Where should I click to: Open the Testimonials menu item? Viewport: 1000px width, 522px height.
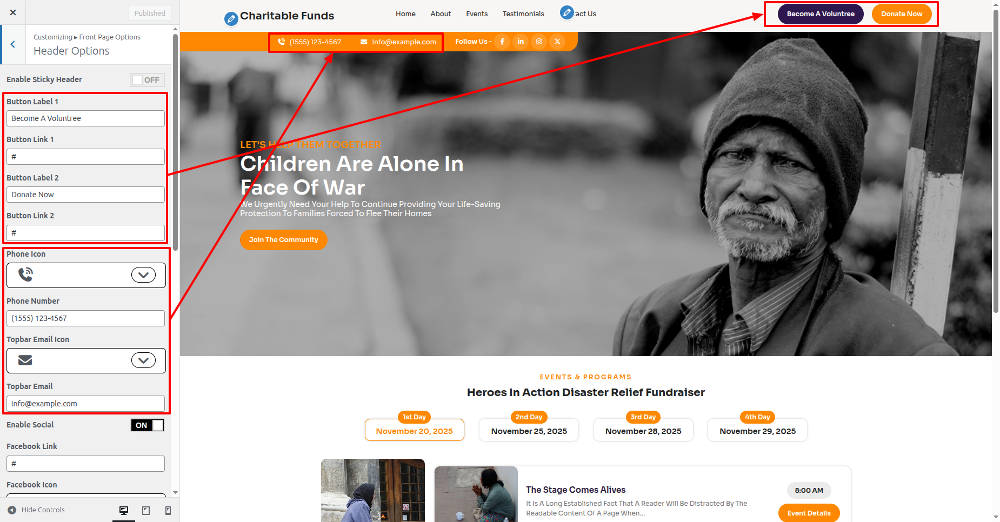coord(523,14)
